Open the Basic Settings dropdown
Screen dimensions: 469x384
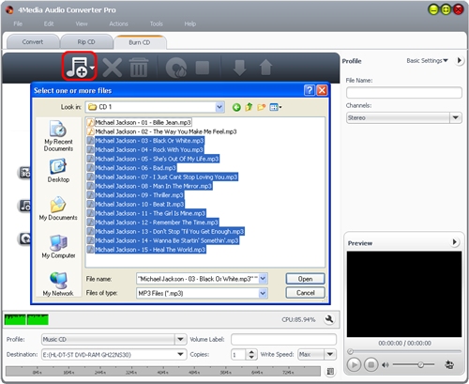pyautogui.click(x=427, y=61)
